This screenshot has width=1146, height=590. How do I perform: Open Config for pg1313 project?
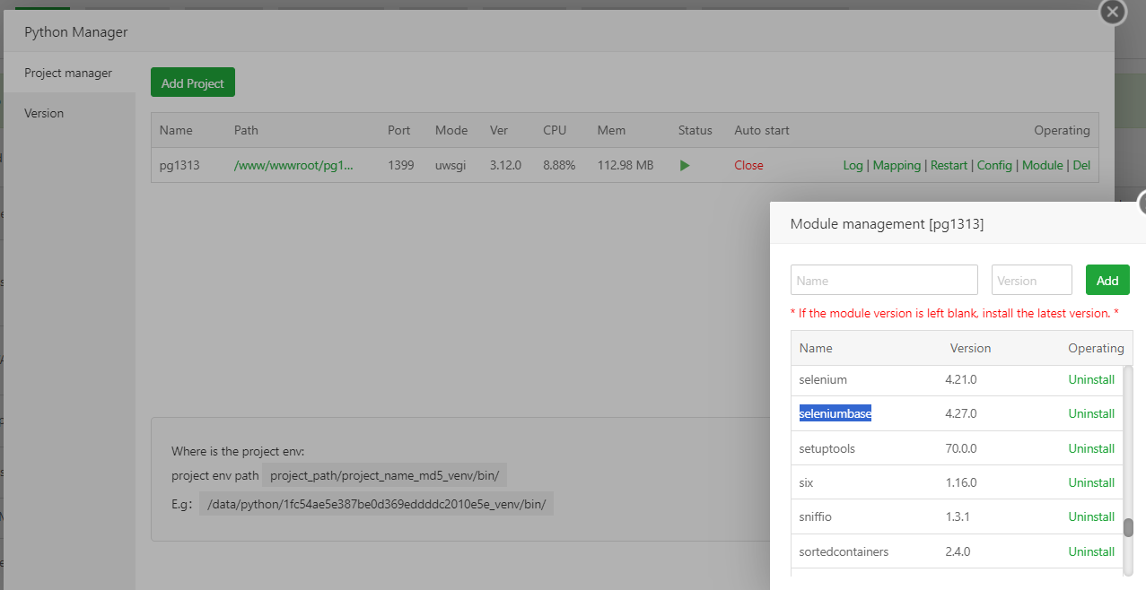(994, 166)
